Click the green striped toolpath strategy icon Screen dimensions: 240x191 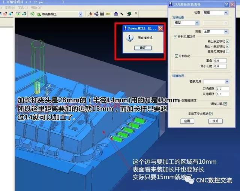pos(33,14)
